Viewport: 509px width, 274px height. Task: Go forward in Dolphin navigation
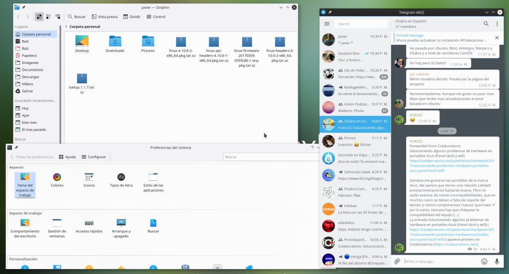pyautogui.click(x=28, y=16)
